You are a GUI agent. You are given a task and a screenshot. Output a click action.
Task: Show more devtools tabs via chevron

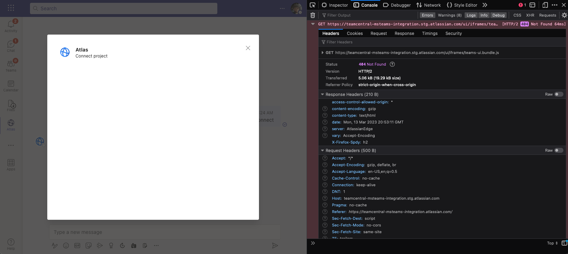(485, 5)
